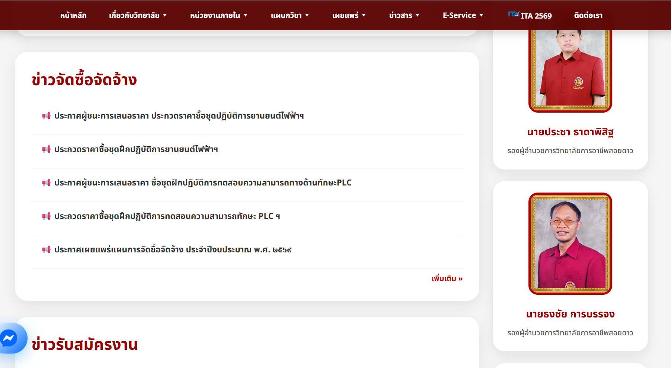The height and width of the screenshot is (368, 671).
Task: Open ประกาศผู้ชนะการเสนอราคา ซื้อชุดฝึกปฏิบัติการทดสอบความสามารถทางด้านทักษะPLC
Action: [203, 183]
